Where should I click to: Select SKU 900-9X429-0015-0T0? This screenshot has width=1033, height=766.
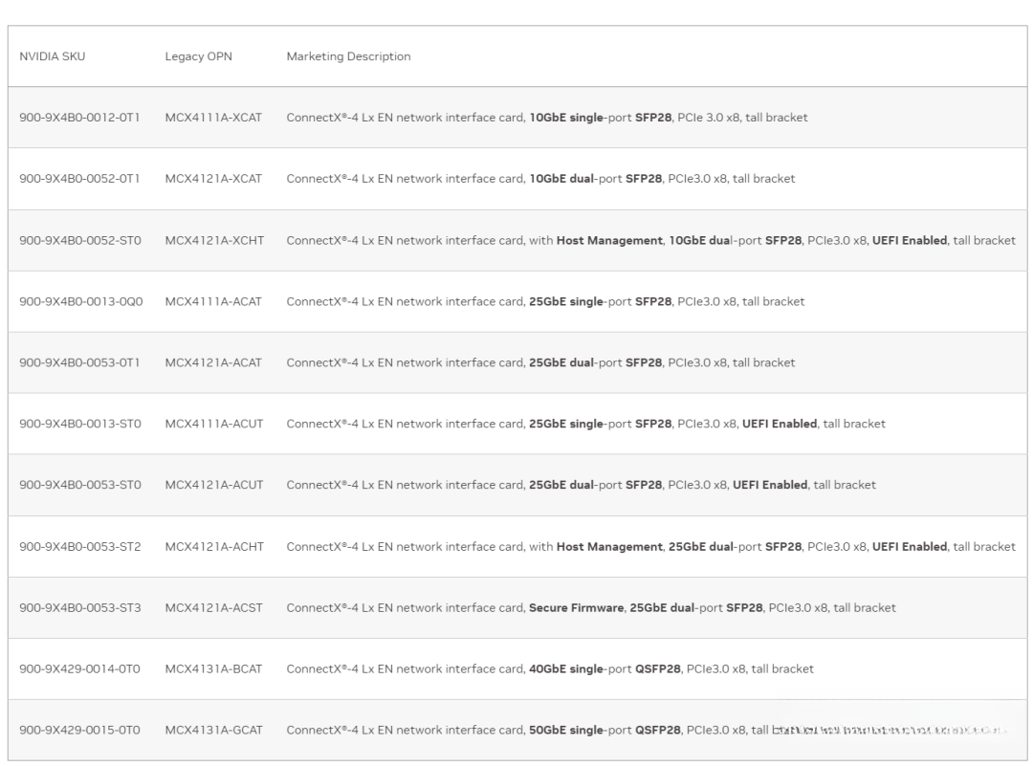[79, 731]
